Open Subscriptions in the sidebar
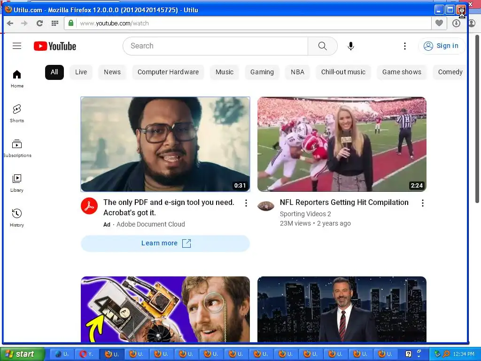This screenshot has height=361, width=481. 17,148
